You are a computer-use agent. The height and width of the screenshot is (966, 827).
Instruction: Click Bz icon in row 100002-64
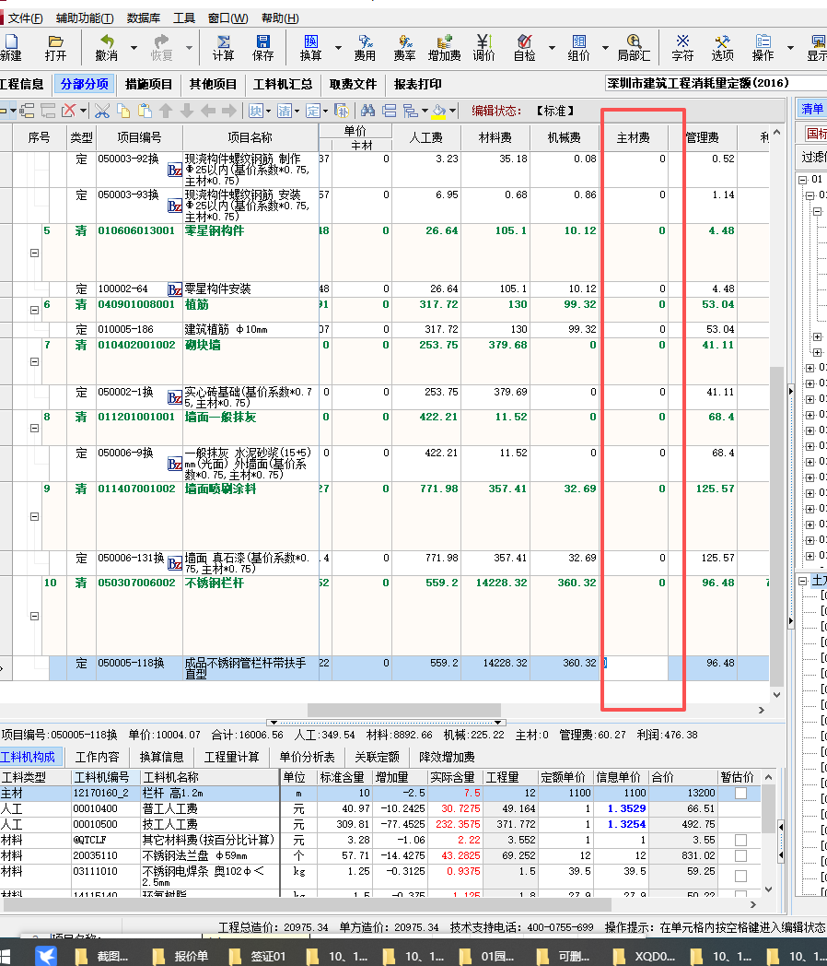click(175, 289)
